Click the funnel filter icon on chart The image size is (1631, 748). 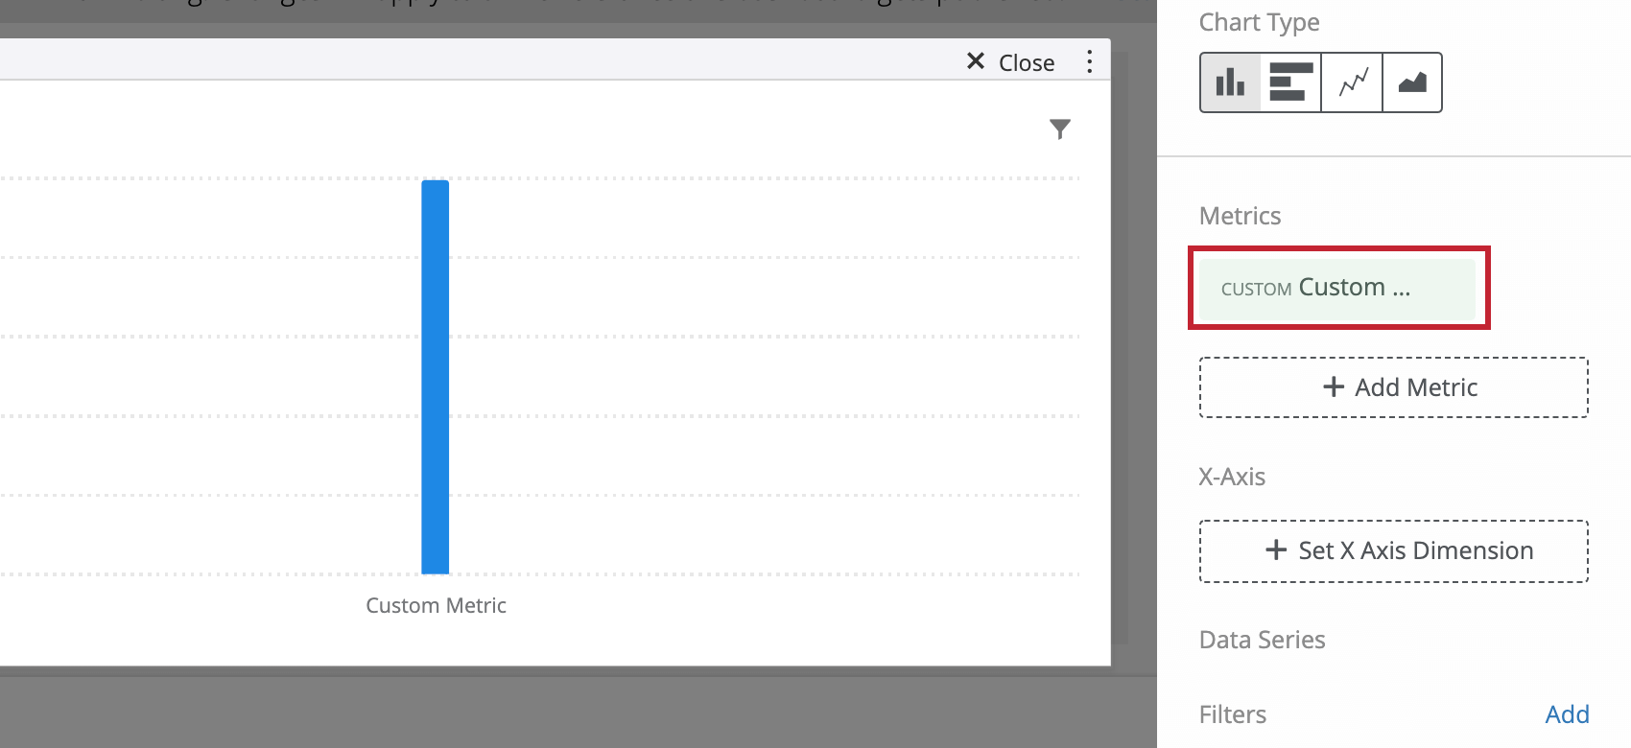1060,129
